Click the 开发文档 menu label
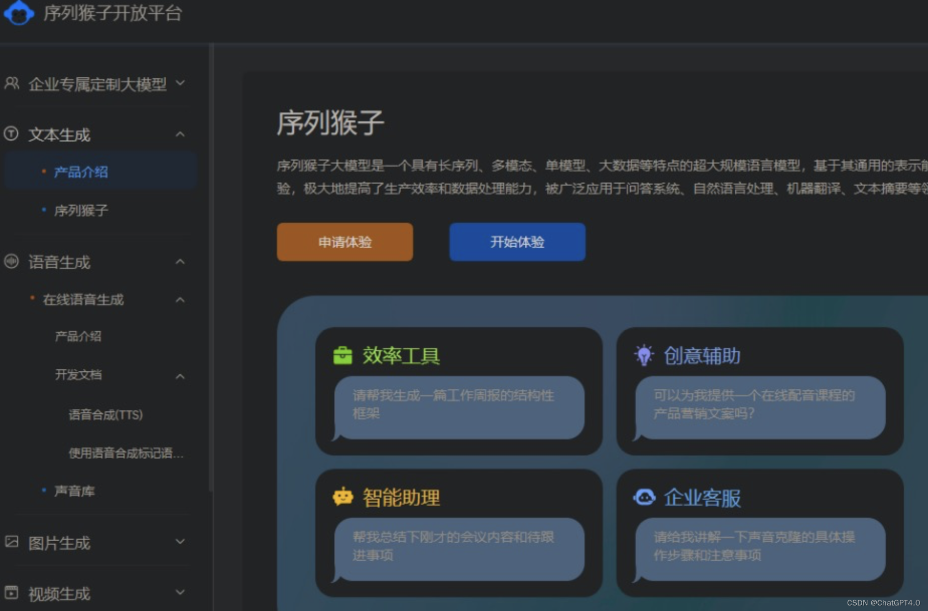 [x=78, y=375]
